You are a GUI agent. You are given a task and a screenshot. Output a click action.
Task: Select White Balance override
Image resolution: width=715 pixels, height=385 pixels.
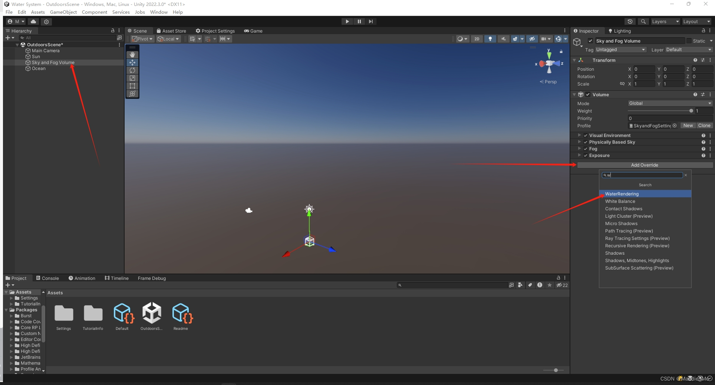645,201
